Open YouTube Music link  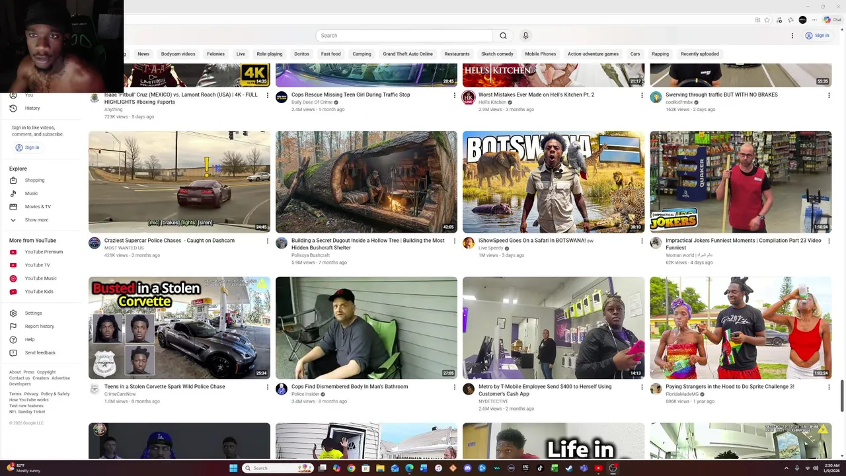coord(40,278)
